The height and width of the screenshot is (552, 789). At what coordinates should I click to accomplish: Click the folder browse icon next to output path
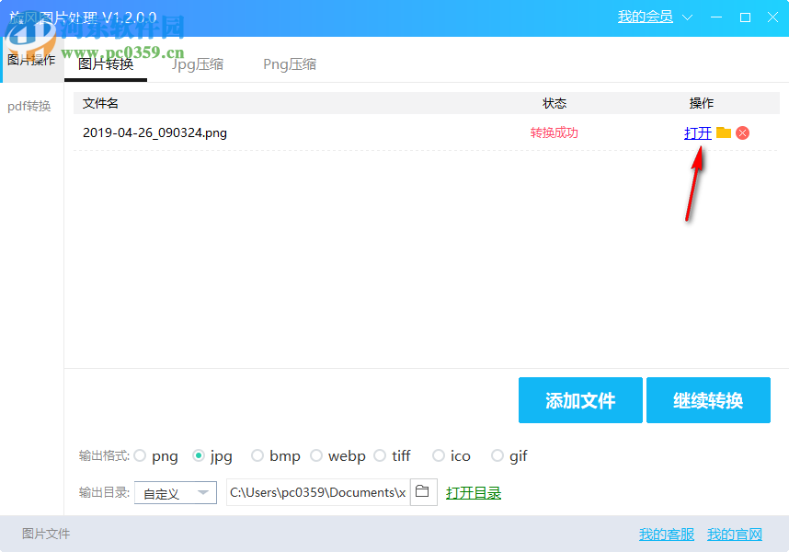coord(423,491)
